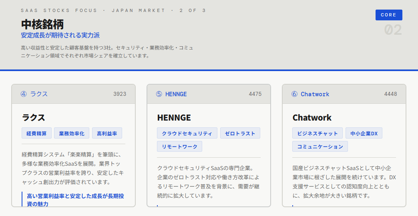
Task: Pick the リモートワーク tag
Action: click(x=179, y=147)
